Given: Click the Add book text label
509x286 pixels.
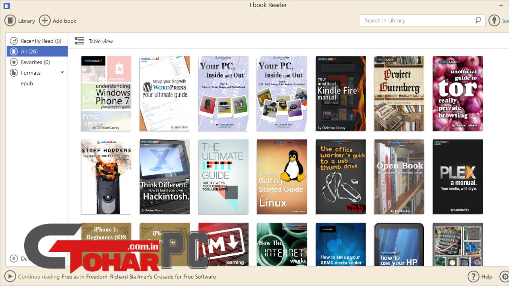Looking at the screenshot, I should pos(64,21).
